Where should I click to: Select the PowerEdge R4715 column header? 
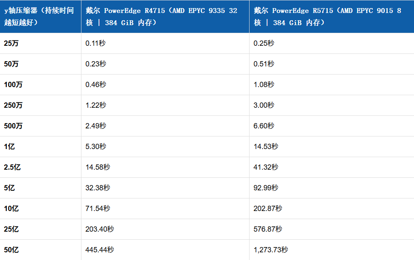(165, 16)
